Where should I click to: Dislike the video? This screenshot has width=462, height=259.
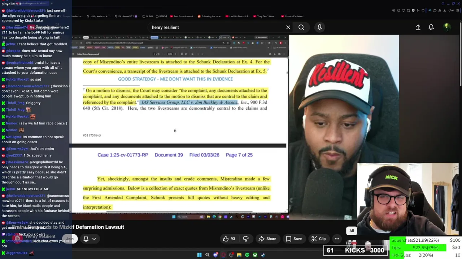246,238
